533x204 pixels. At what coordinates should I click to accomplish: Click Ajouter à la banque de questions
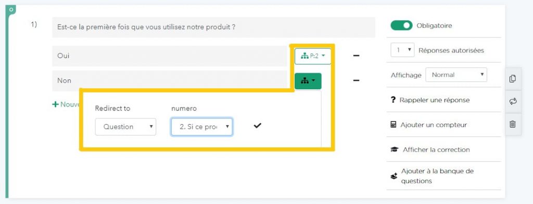[437, 176]
